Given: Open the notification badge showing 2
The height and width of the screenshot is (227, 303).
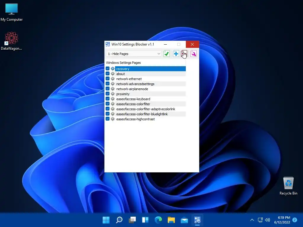Looking at the screenshot, I should pyautogui.click(x=295, y=220).
